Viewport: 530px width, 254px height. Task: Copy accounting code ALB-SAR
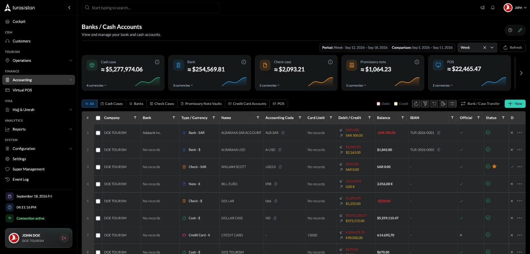pos(283,133)
